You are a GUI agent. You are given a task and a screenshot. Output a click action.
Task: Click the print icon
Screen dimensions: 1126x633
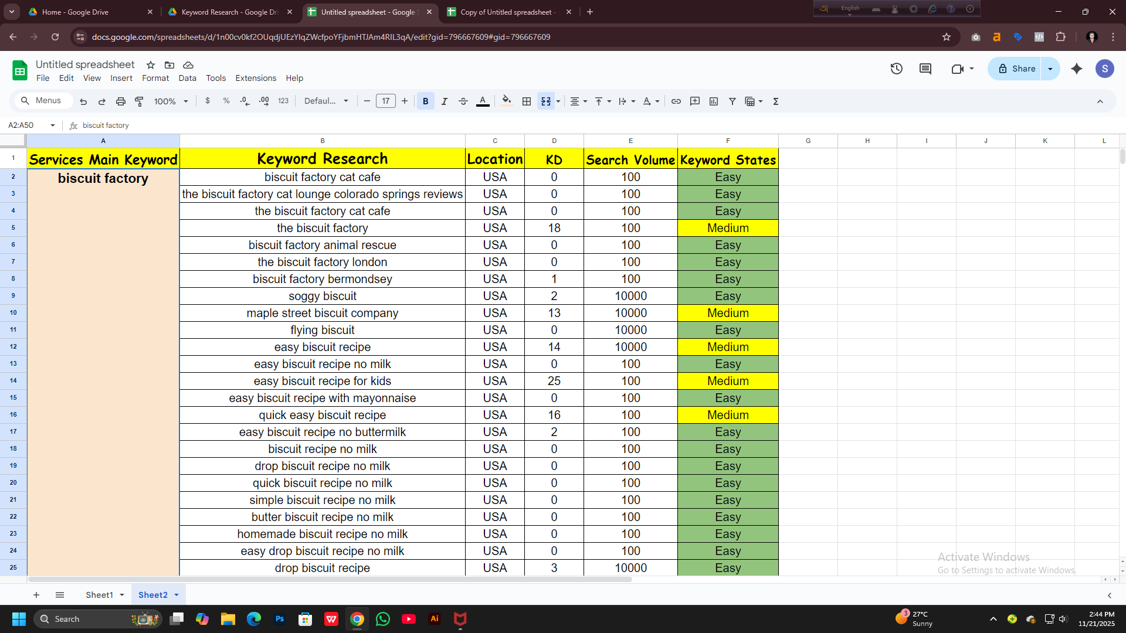120,101
